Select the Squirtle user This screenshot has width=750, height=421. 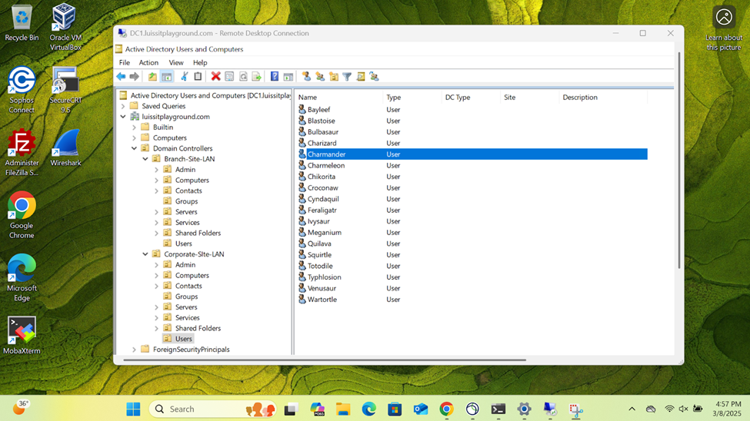point(319,255)
